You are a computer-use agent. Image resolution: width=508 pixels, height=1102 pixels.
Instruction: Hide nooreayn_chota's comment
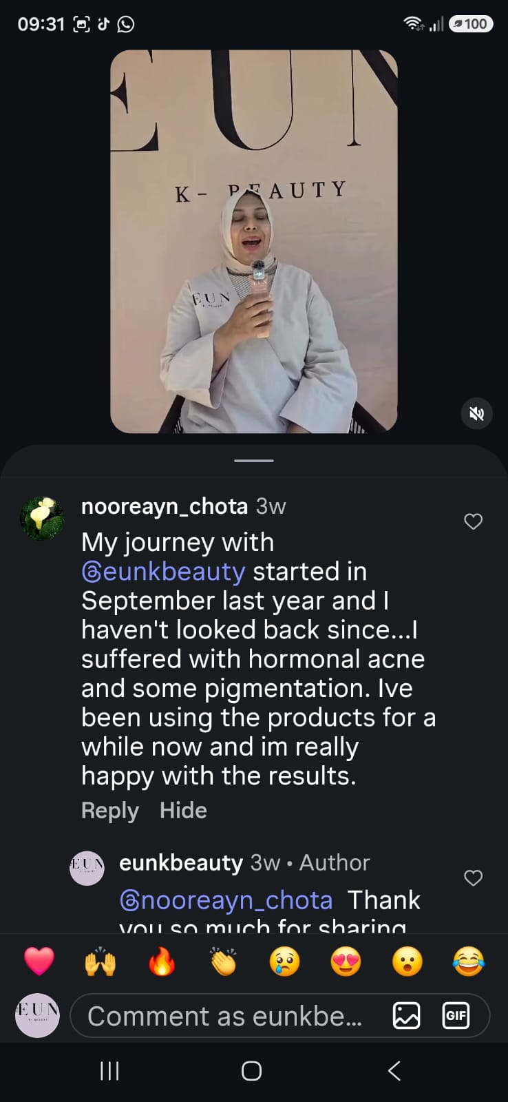(x=183, y=811)
